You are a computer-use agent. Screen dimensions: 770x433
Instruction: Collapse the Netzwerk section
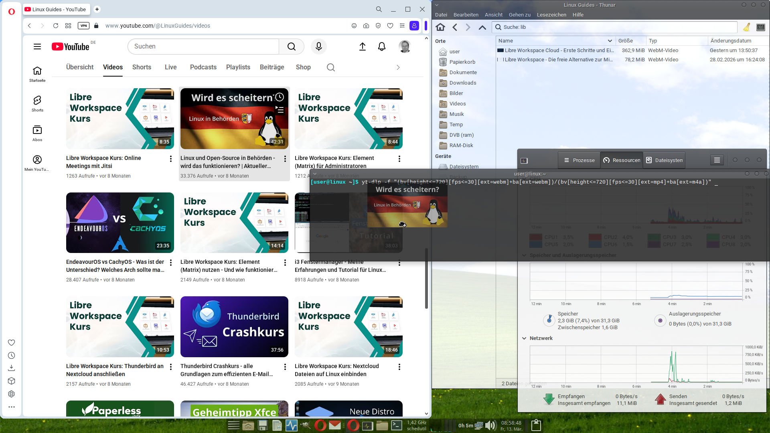click(x=524, y=338)
